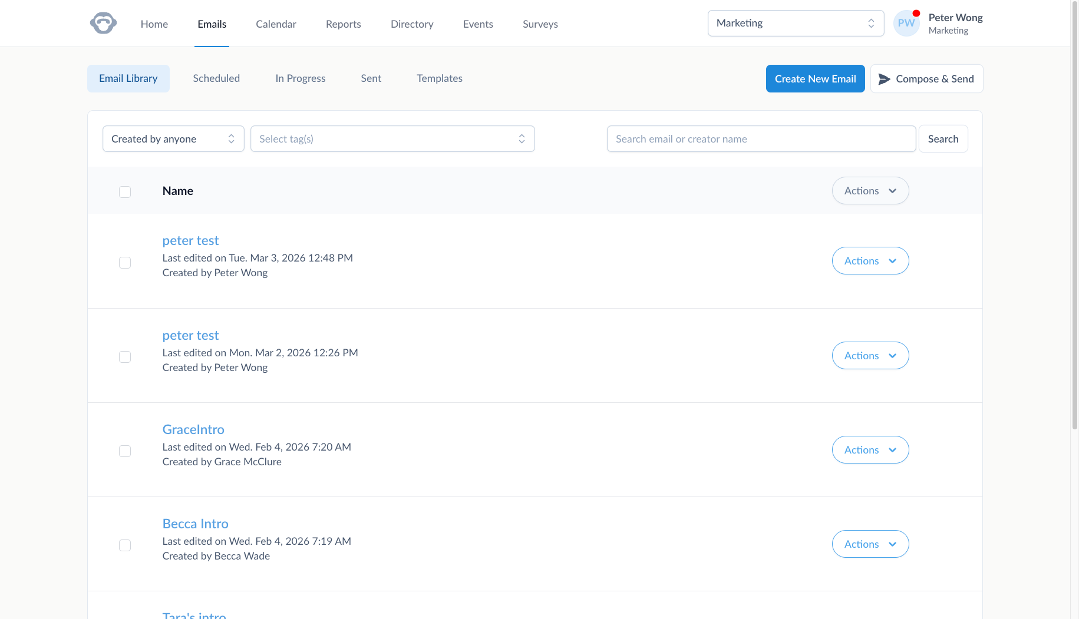Expand Actions for first peter test email
This screenshot has height=619, width=1079.
point(870,261)
